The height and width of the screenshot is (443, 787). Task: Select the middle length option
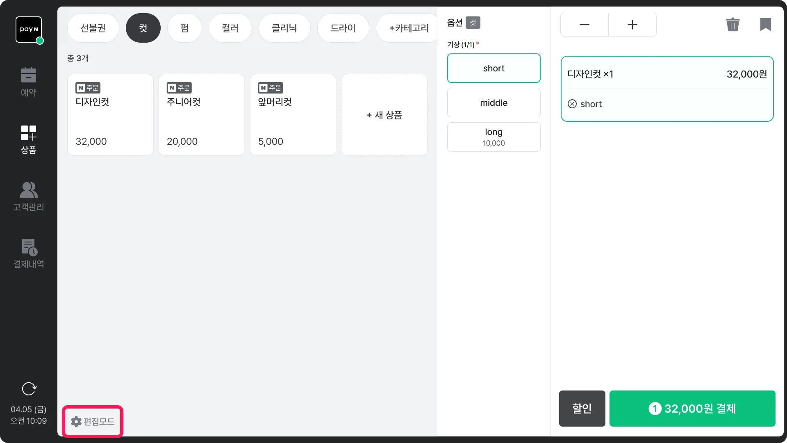click(494, 103)
